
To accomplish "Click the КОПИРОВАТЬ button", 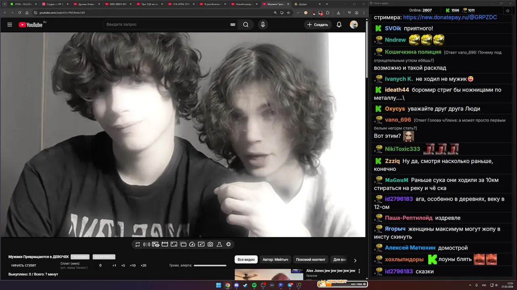I will [104, 257].
